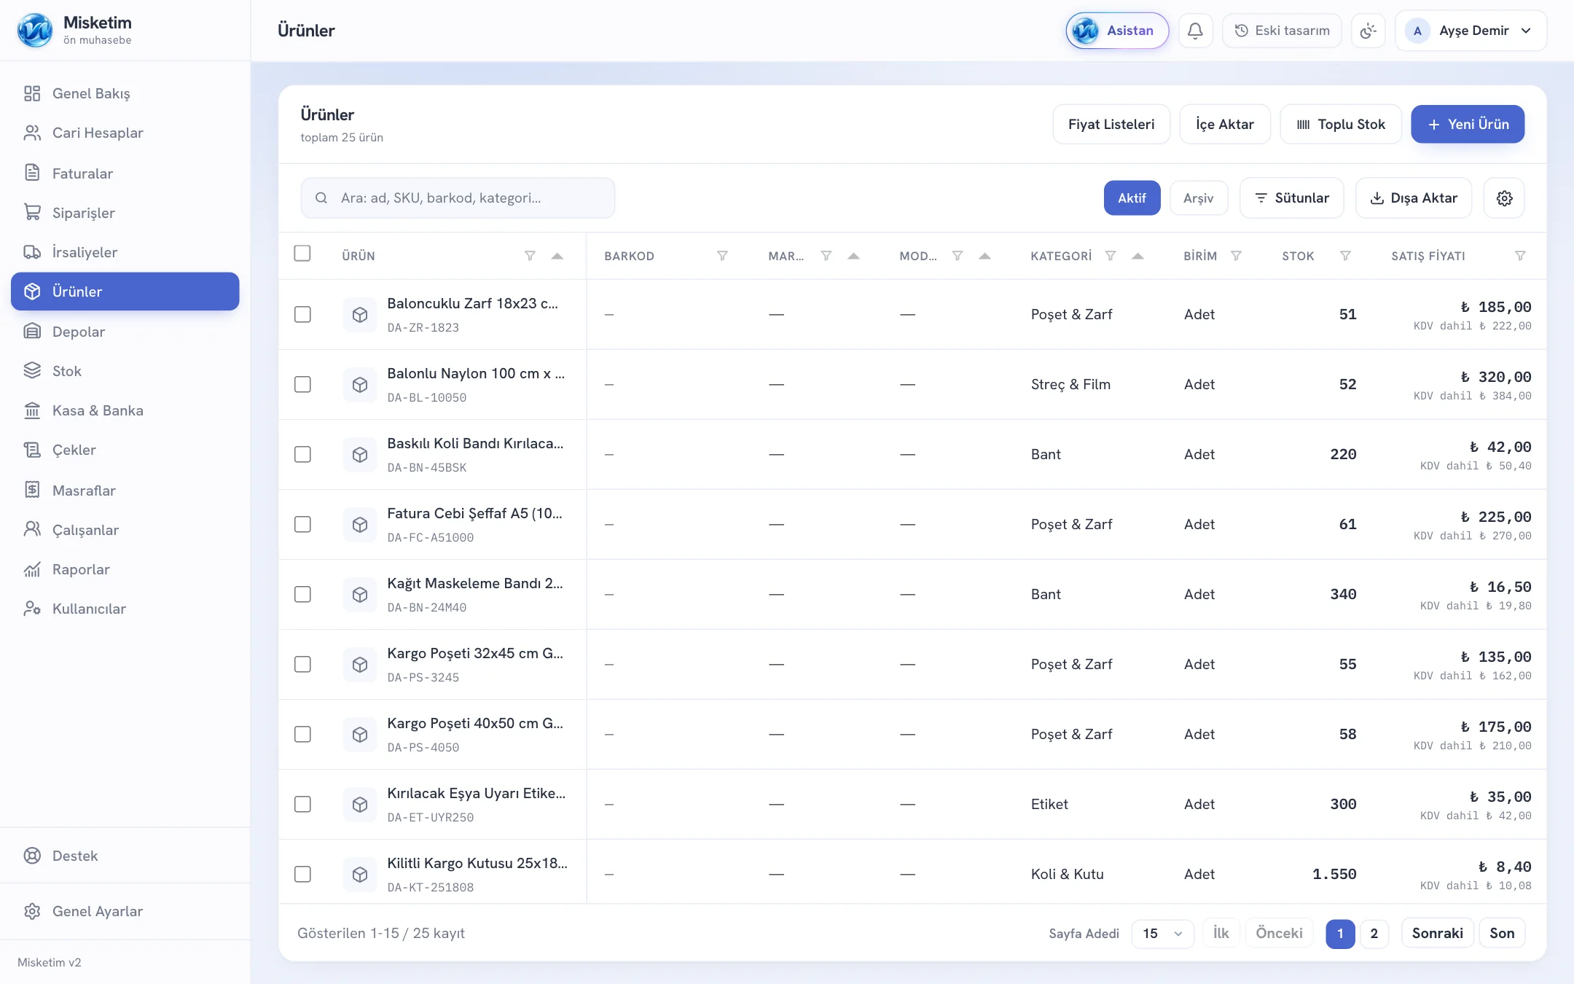1574x984 pixels.
Task: Click the BİRİM column filter icon
Action: (x=1236, y=256)
